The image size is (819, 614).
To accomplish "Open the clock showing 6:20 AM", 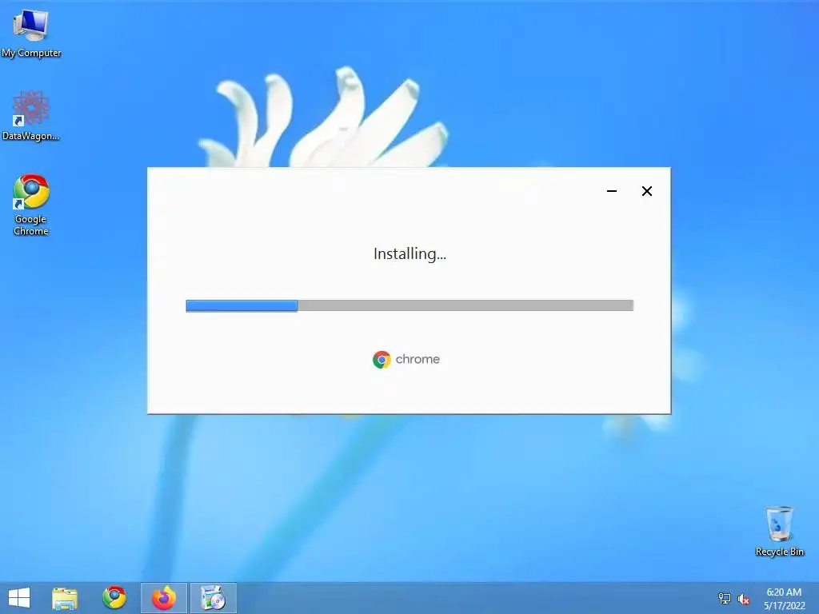I will tap(784, 598).
